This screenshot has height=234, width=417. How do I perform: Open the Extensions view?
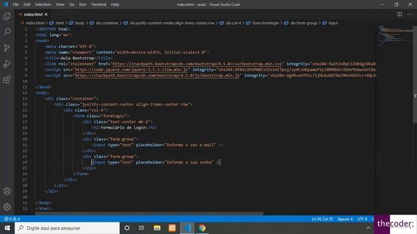coord(7,79)
